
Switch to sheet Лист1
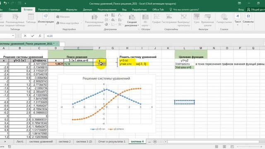pyautogui.click(x=20, y=142)
